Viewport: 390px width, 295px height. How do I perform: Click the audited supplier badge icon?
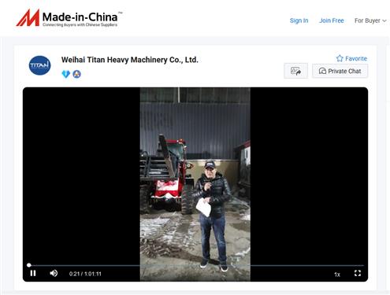[76, 74]
